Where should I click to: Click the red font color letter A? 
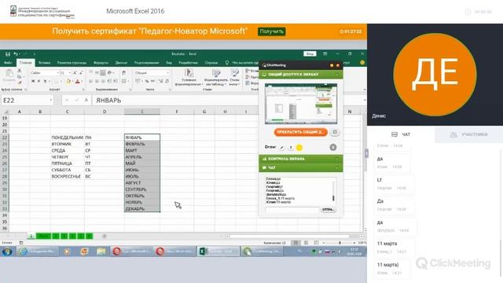(x=77, y=82)
